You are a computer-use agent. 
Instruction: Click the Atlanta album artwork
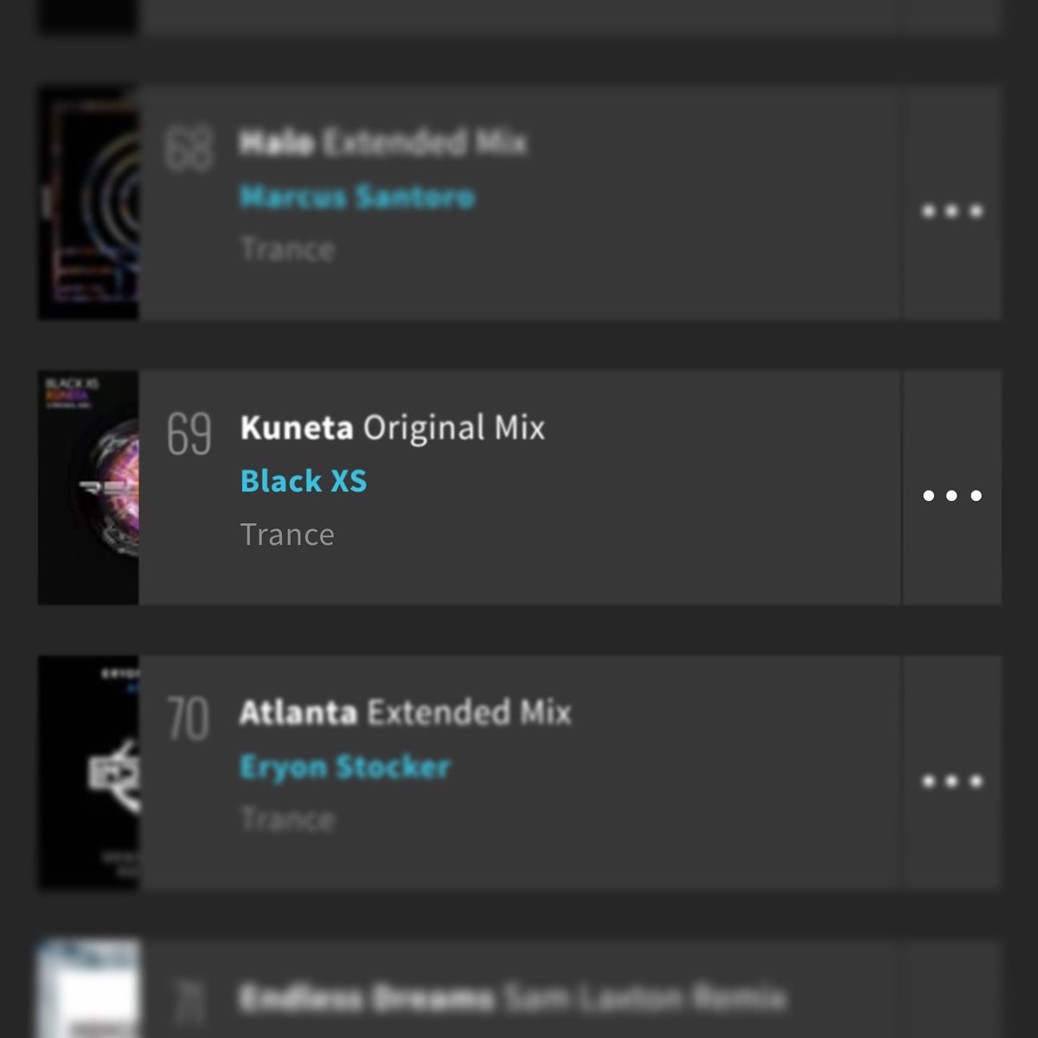click(x=88, y=772)
